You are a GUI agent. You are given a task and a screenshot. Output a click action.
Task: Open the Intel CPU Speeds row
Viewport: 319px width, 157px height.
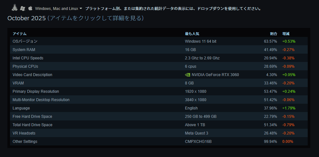click(x=28, y=58)
